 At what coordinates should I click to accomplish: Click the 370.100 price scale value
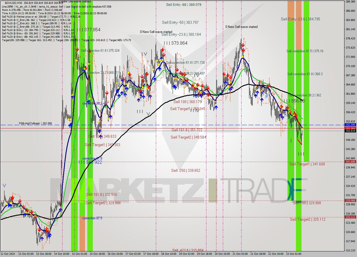pos(350,66)
